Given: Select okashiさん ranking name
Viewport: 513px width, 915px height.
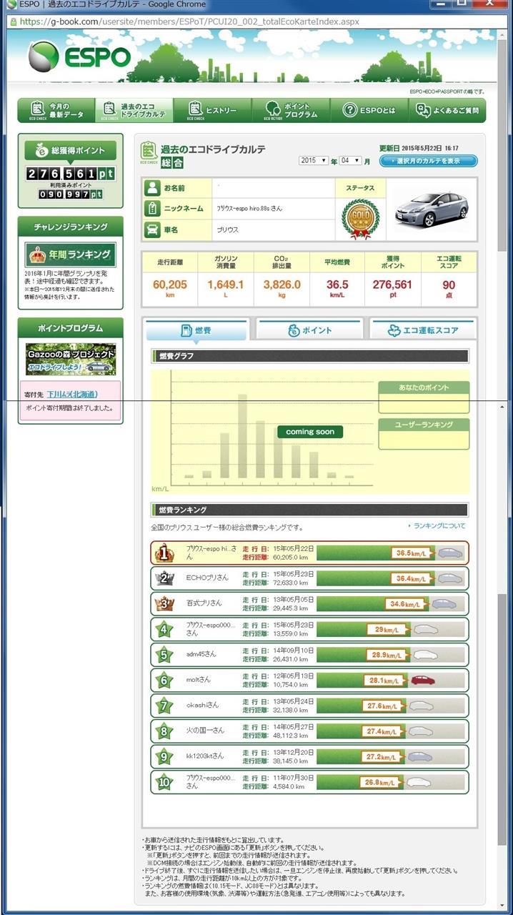Looking at the screenshot, I should (x=202, y=705).
